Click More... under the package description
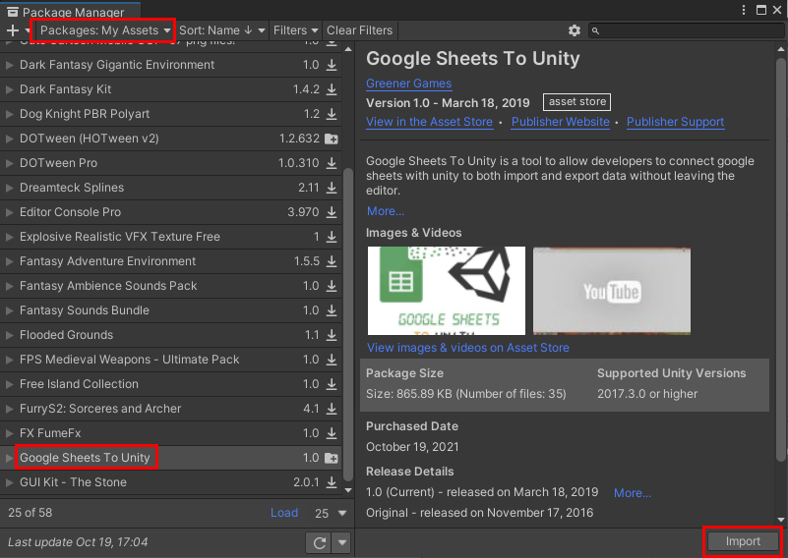 tap(386, 211)
